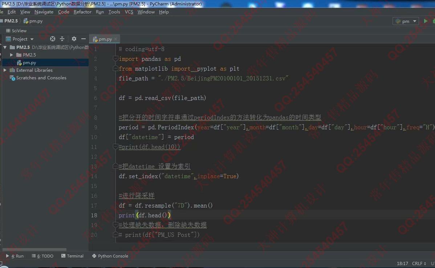The image size is (435, 268).
Task: Click the collapse all icon in Project panel
Action: coord(62,39)
